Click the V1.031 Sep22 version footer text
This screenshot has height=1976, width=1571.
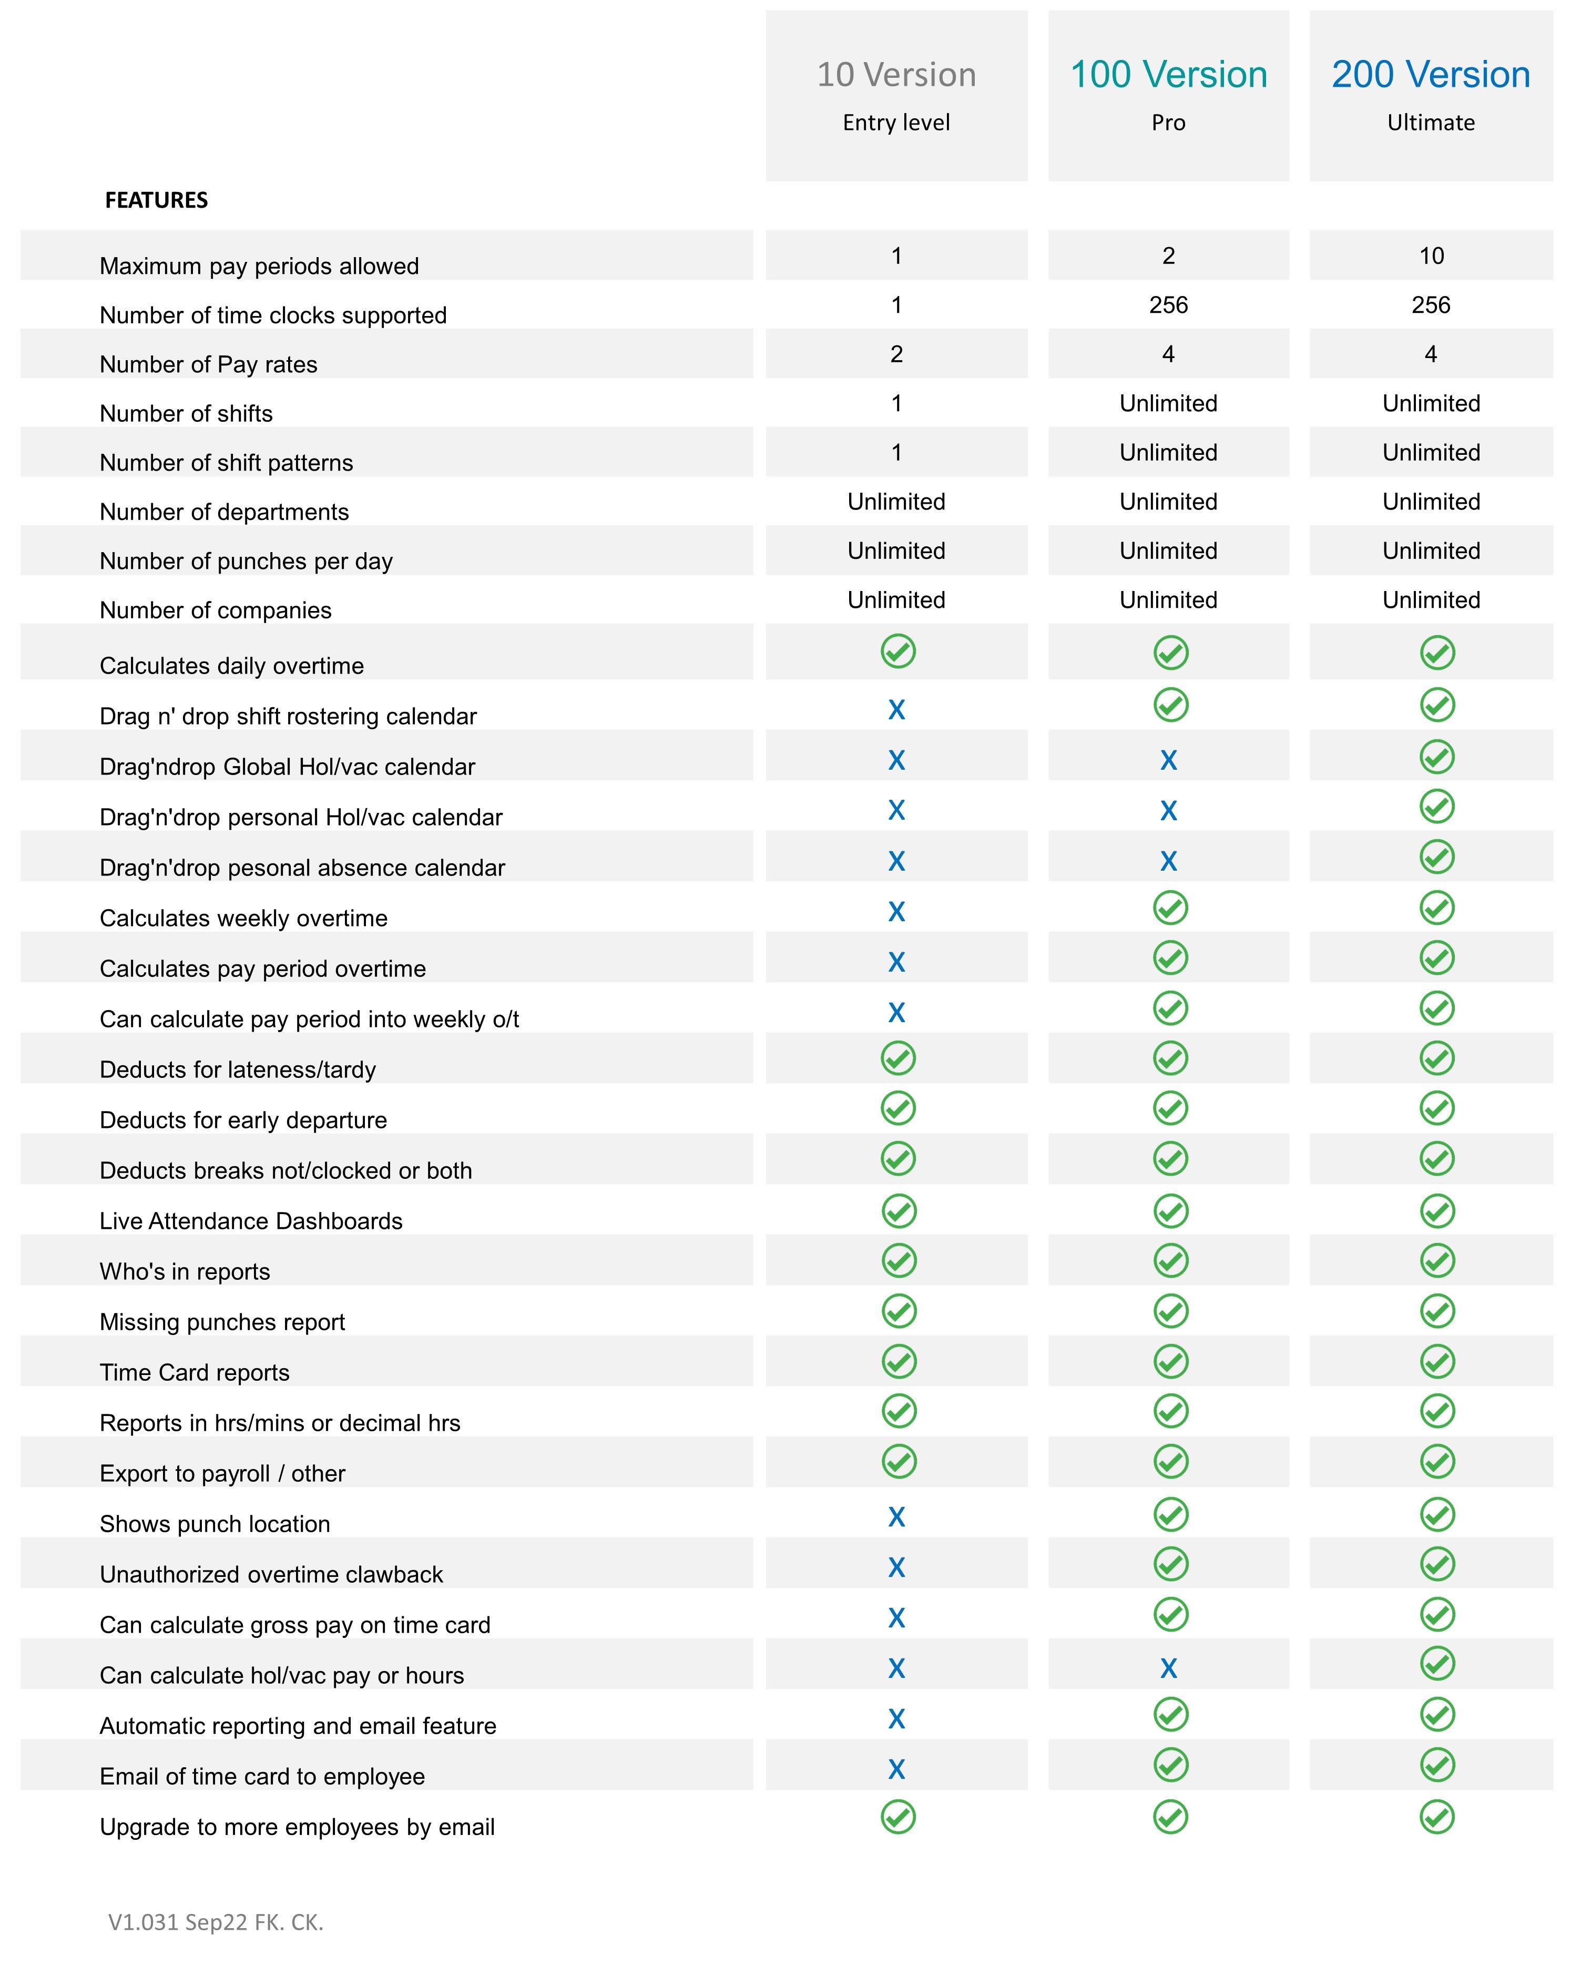pyautogui.click(x=216, y=1922)
